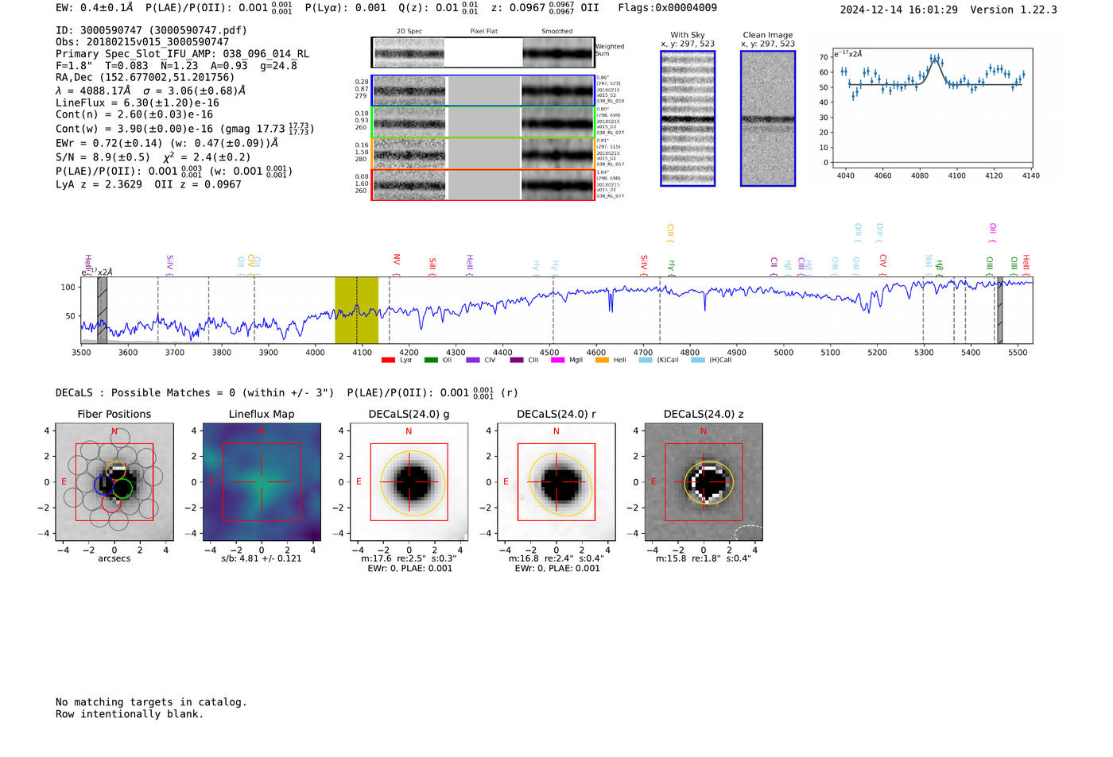
Task: Click the m:15.8 re:1.8" caption
Action: pyautogui.click(x=704, y=558)
